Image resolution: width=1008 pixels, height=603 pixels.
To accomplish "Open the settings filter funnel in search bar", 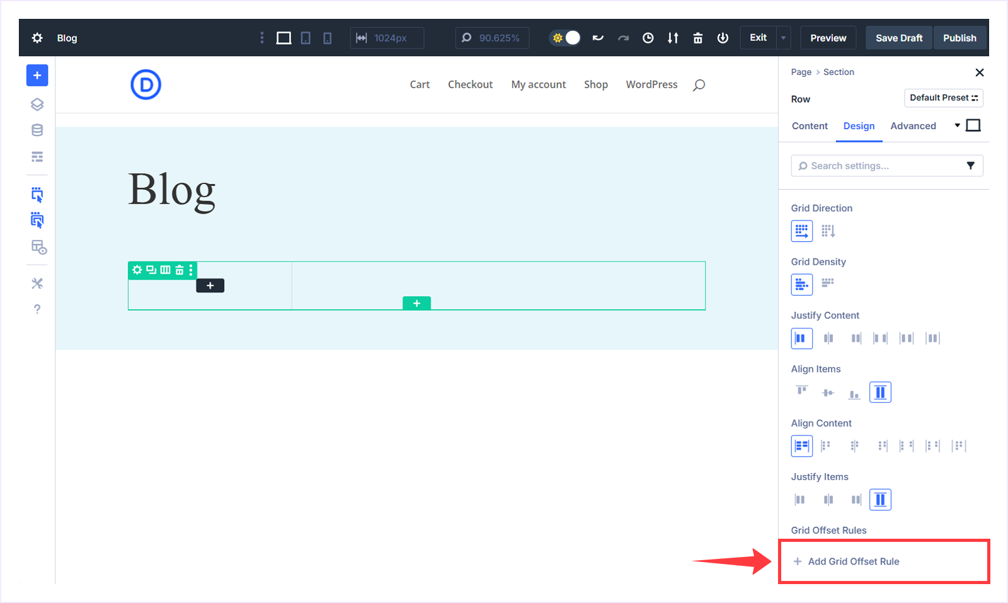I will click(x=970, y=166).
